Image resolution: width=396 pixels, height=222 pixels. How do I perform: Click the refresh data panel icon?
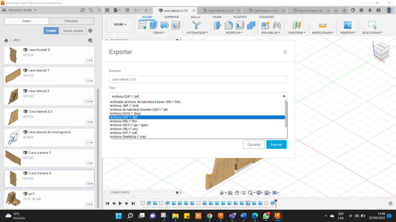(x=83, y=10)
